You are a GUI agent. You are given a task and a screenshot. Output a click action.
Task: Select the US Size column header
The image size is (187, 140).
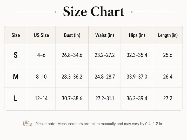pos(41,35)
